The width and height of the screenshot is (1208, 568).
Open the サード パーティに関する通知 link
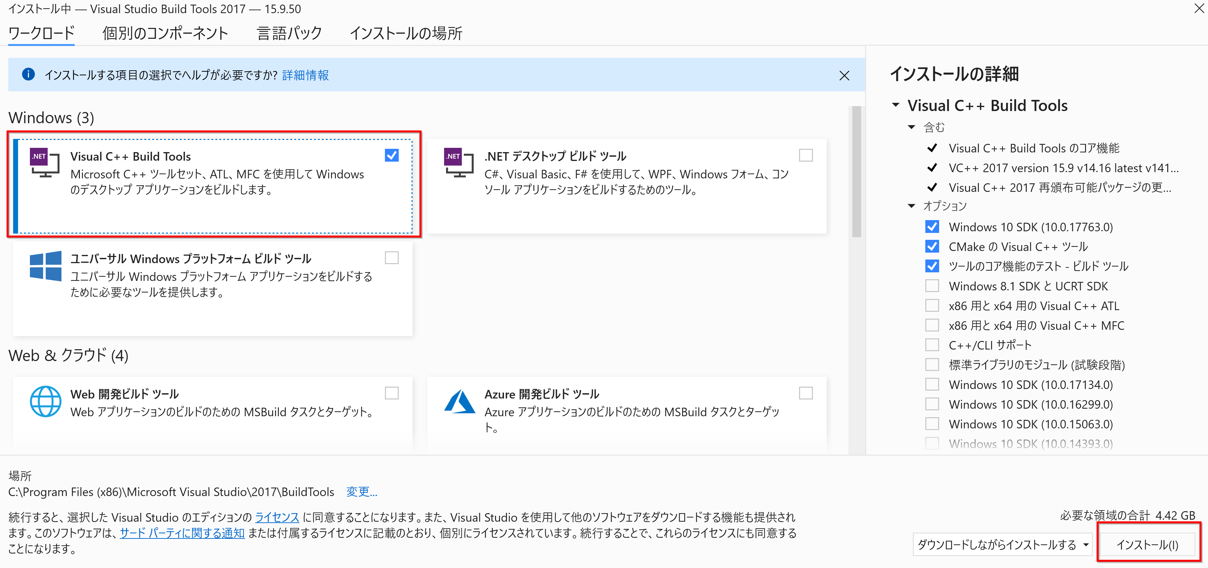(182, 533)
